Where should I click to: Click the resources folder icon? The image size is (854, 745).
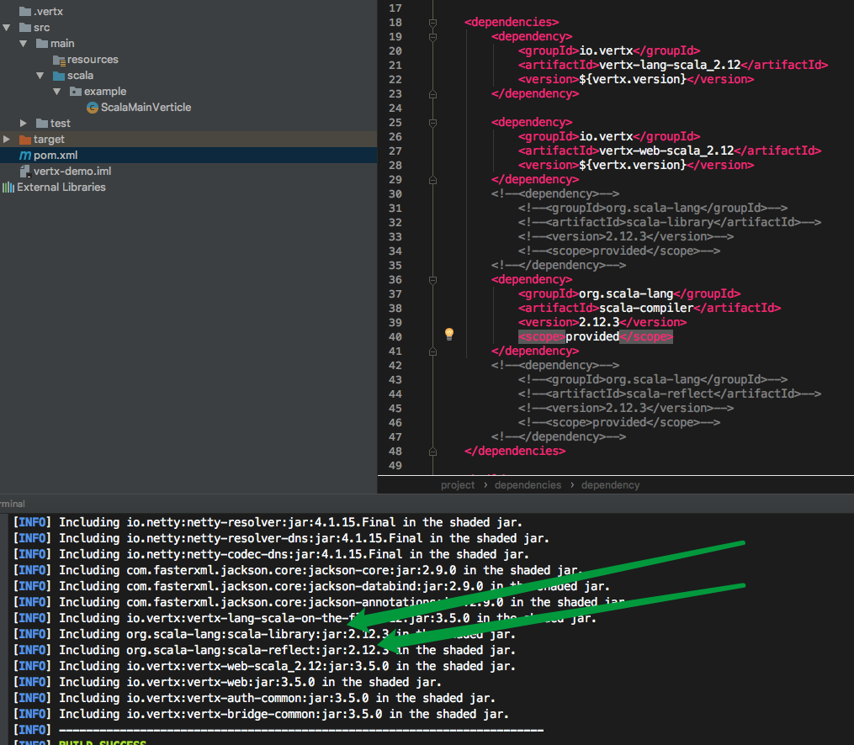(59, 60)
